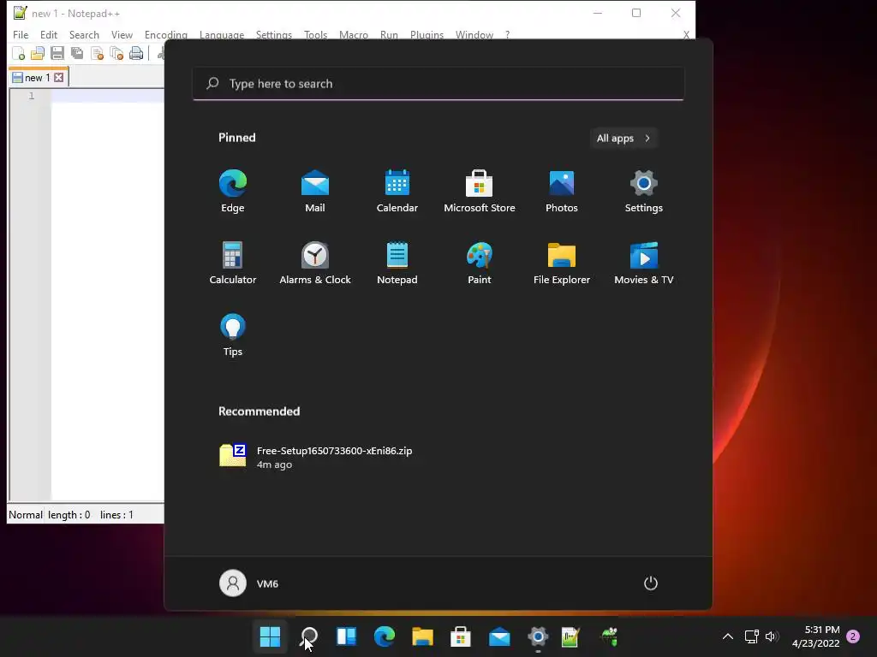The width and height of the screenshot is (877, 657).
Task: Open the Search menu in Notepad++
Action: click(x=84, y=34)
